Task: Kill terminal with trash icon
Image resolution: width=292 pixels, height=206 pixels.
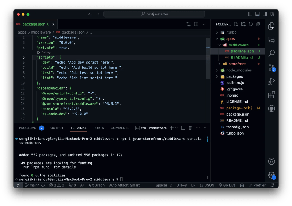Action: click(190, 128)
